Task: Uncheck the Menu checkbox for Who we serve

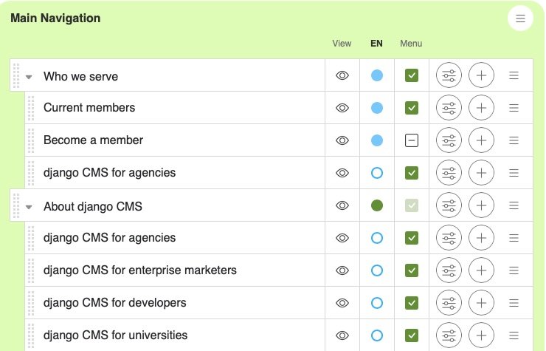Action: (x=412, y=75)
